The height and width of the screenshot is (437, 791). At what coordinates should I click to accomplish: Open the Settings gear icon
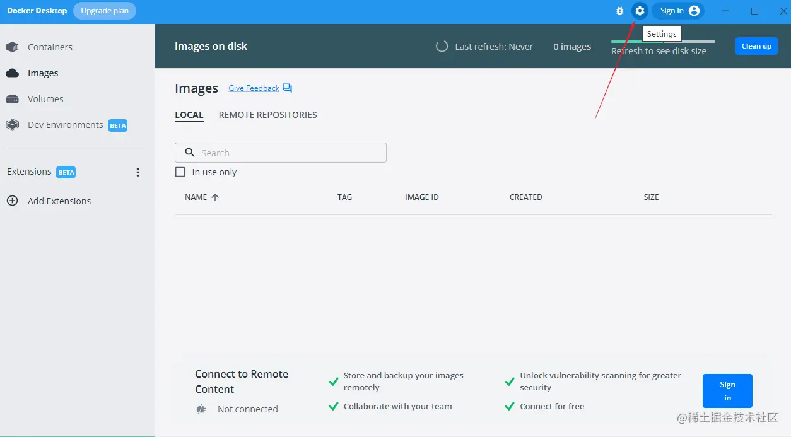pos(640,11)
